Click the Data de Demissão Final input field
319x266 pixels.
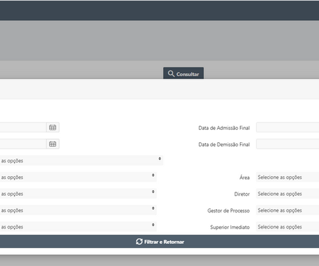(288, 144)
